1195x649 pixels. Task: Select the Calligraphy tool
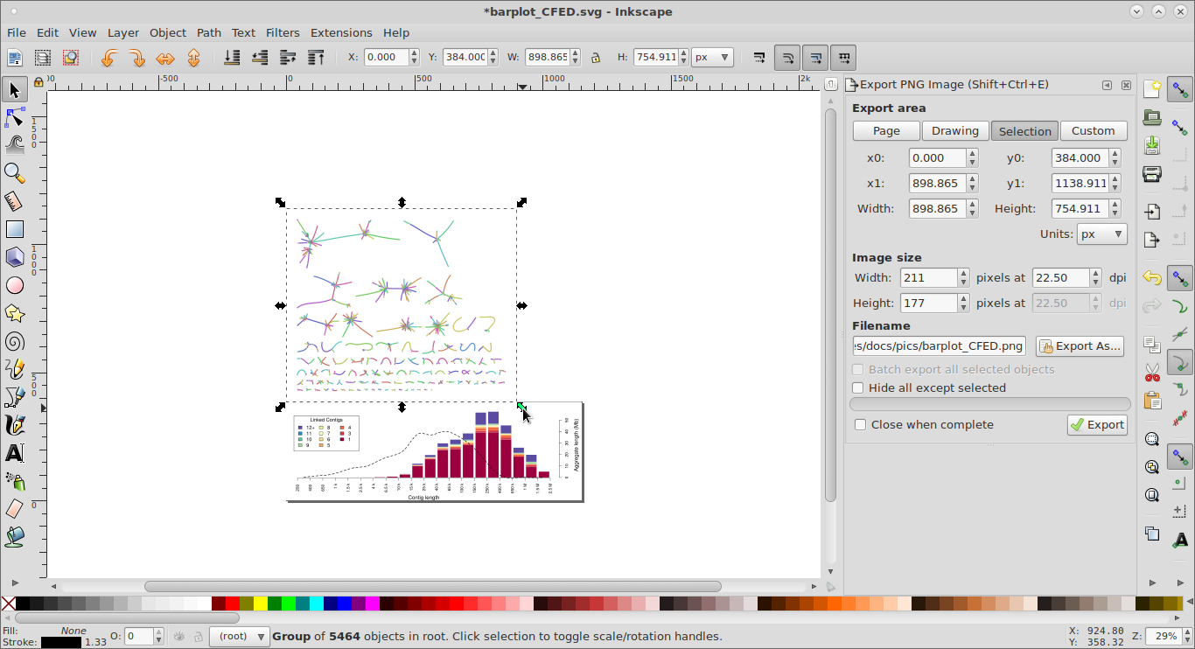tap(15, 425)
